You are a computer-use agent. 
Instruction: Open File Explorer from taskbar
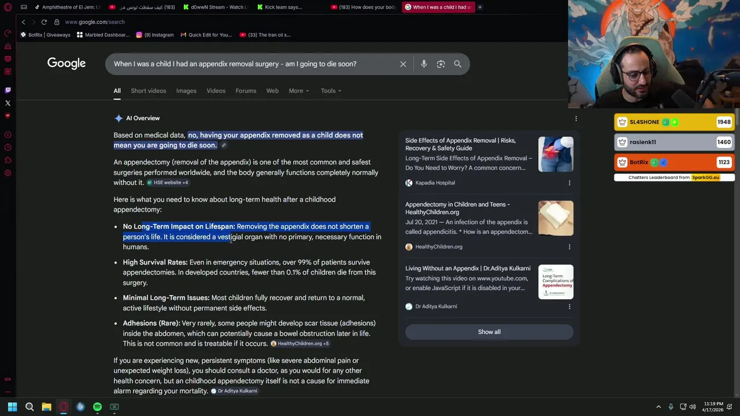46,407
